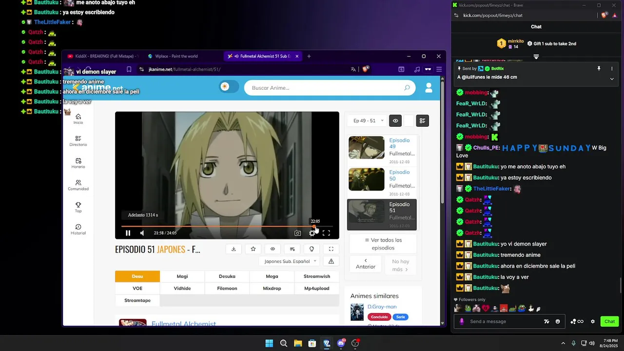This screenshot has width=624, height=351.
Task: Select the Streamwish server tab
Action: [x=317, y=276]
